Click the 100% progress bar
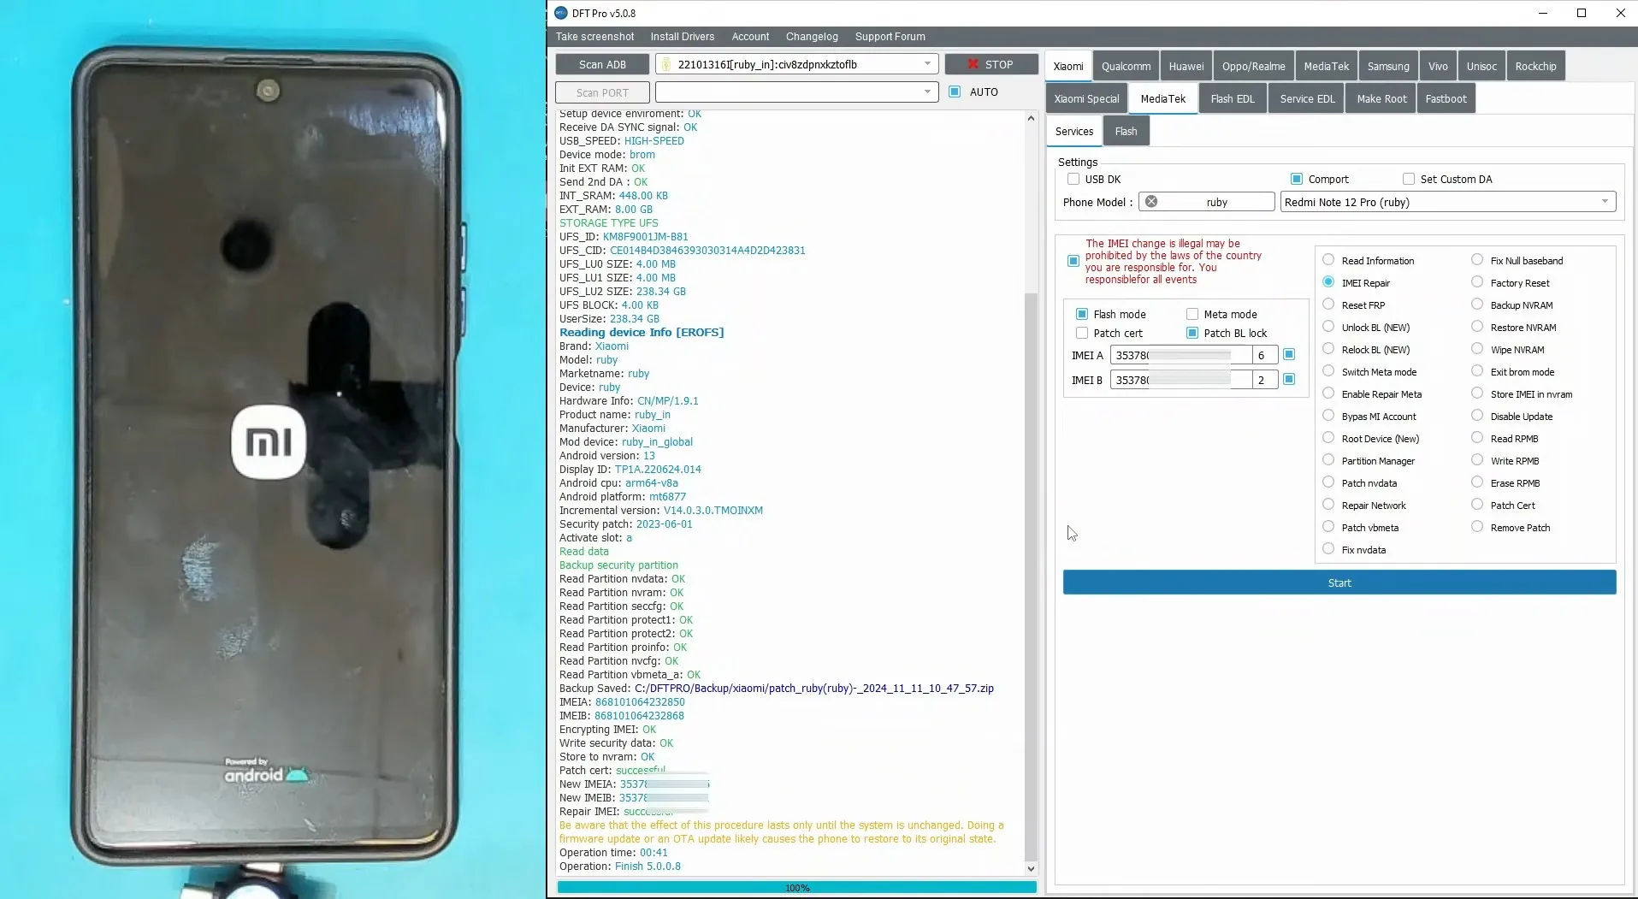Image resolution: width=1638 pixels, height=899 pixels. pyautogui.click(x=797, y=888)
